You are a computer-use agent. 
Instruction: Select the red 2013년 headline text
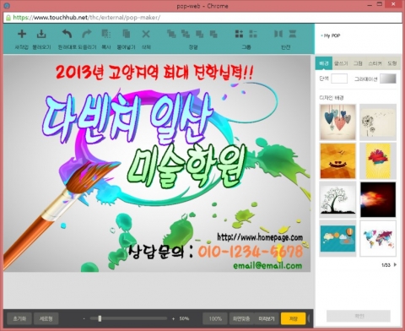coord(154,73)
